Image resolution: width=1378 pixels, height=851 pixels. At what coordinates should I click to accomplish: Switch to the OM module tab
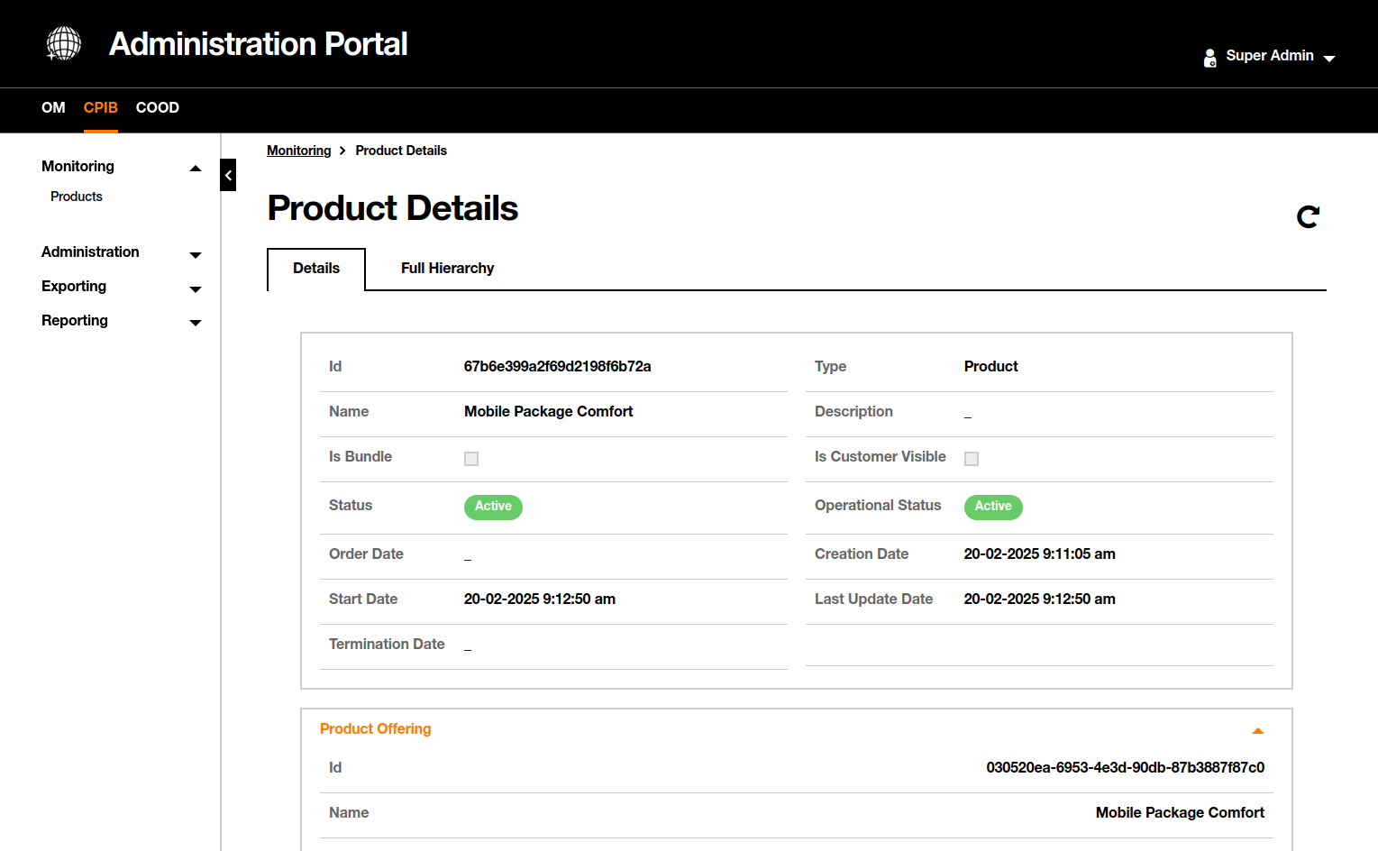53,107
